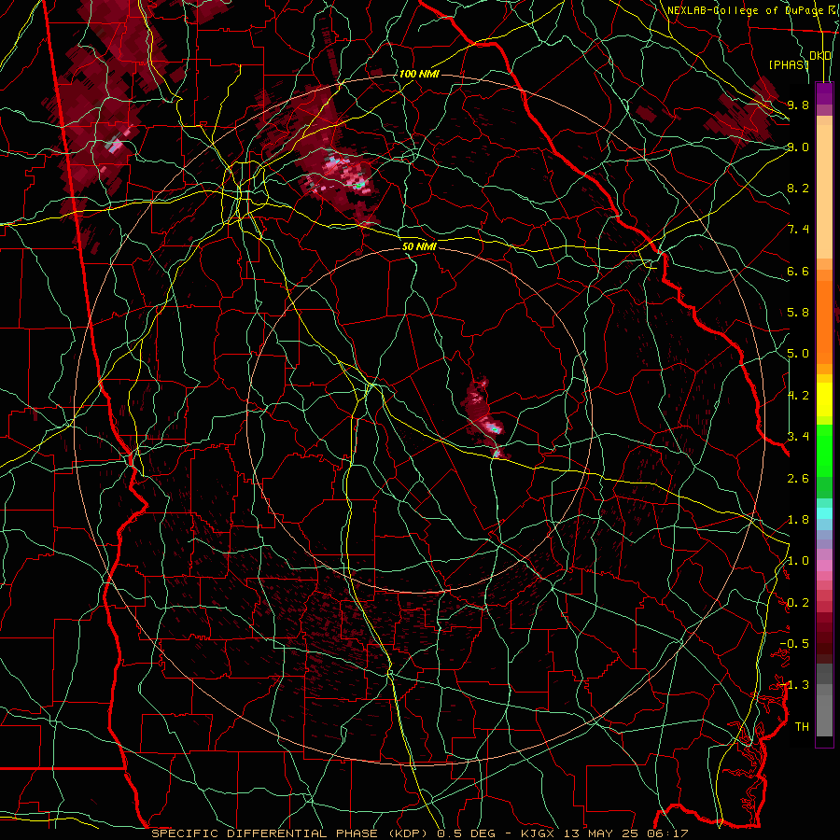The height and width of the screenshot is (840, 840).
Task: Pick the yellow segment of the color scale
Action: click(x=824, y=399)
